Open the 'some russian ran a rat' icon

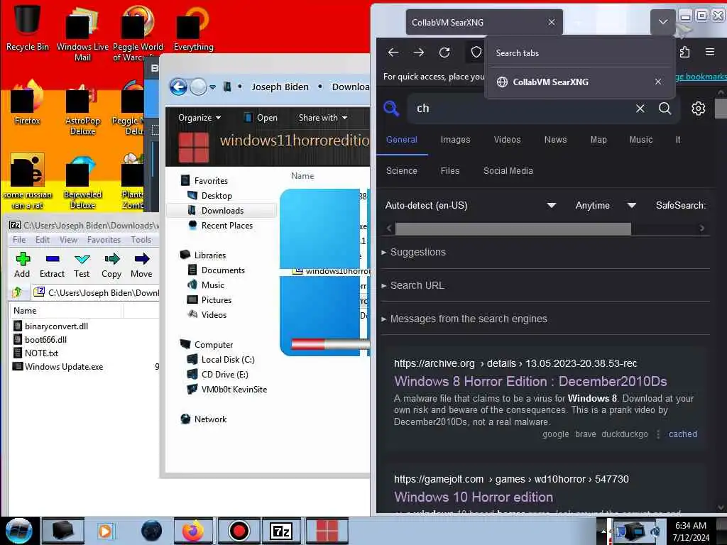pos(27,182)
